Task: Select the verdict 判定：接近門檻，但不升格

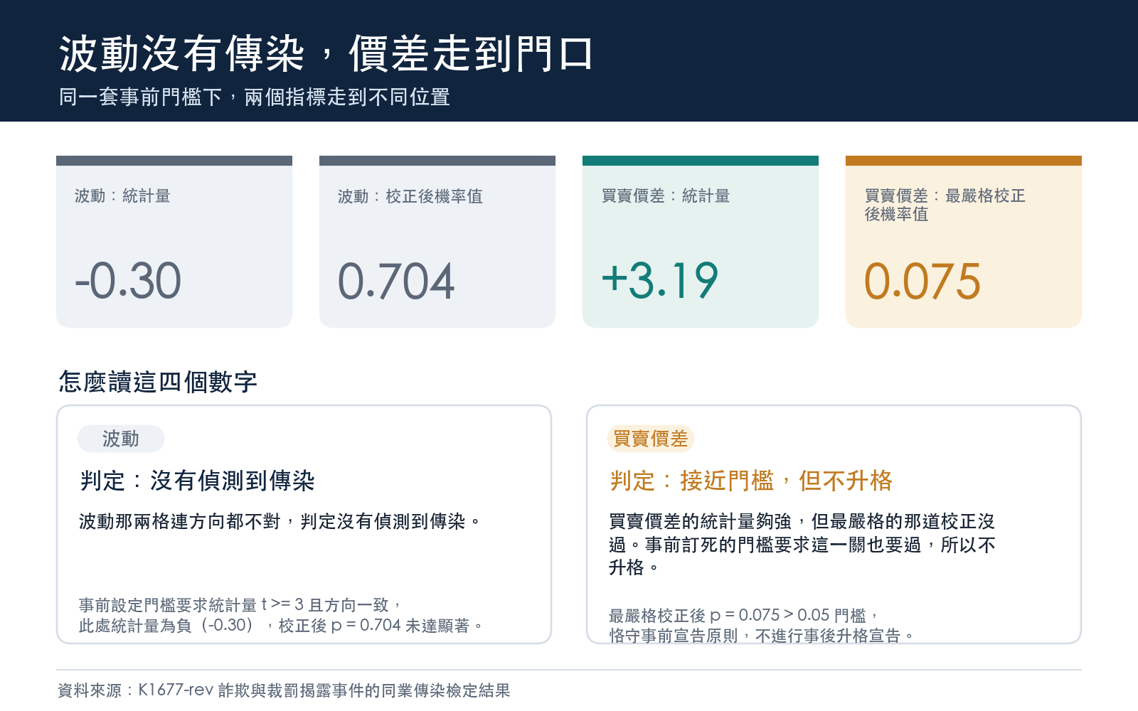Action: (751, 481)
